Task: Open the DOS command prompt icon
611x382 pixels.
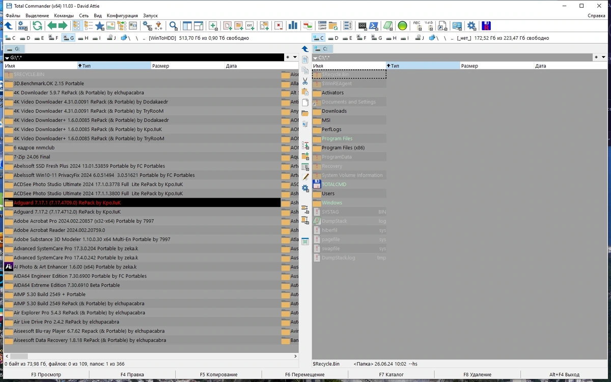Action: [x=363, y=25]
